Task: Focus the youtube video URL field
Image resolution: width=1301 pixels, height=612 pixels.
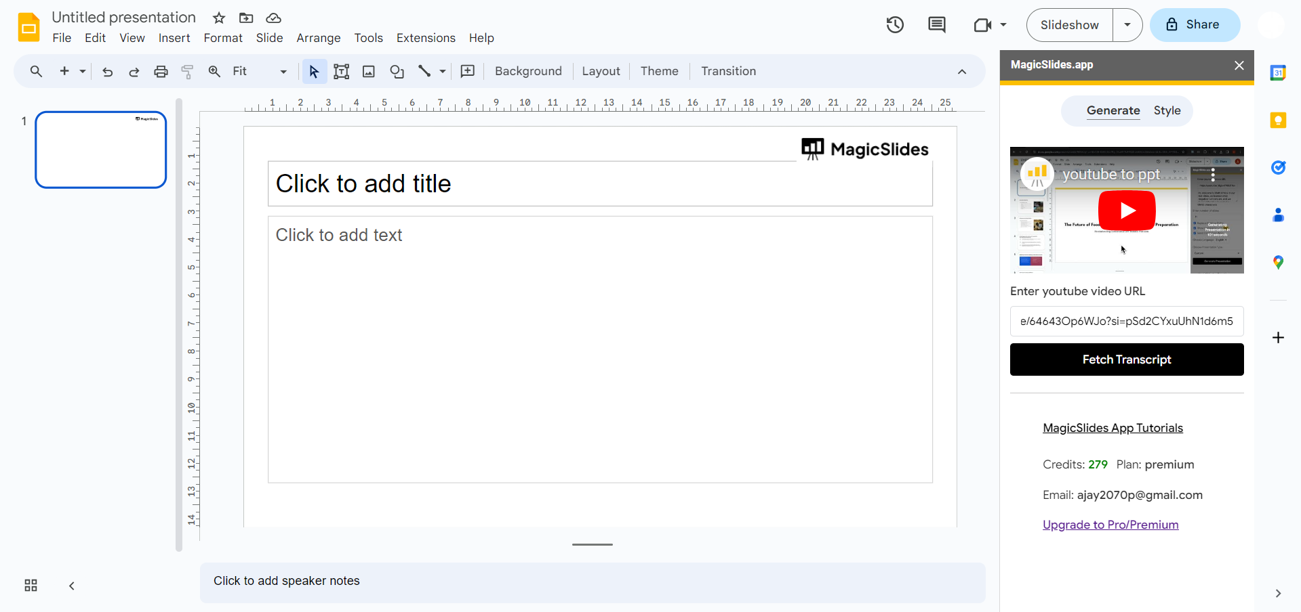Action: click(1127, 322)
